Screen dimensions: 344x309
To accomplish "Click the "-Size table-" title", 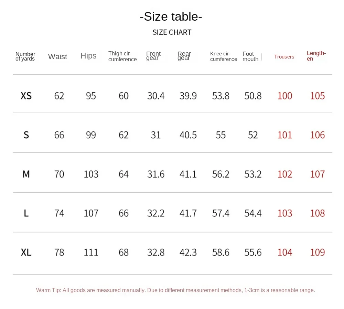I will [x=171, y=17].
